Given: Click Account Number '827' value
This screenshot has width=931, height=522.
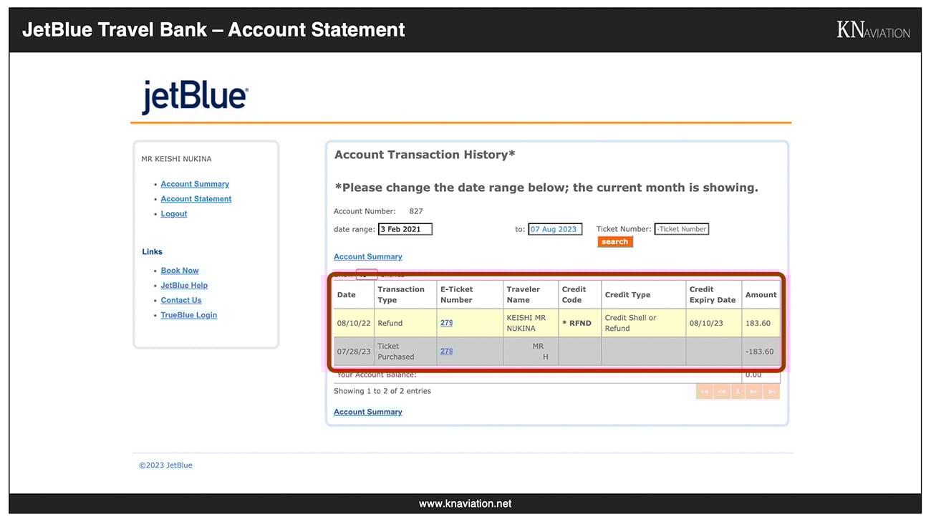Looking at the screenshot, I should [x=416, y=211].
